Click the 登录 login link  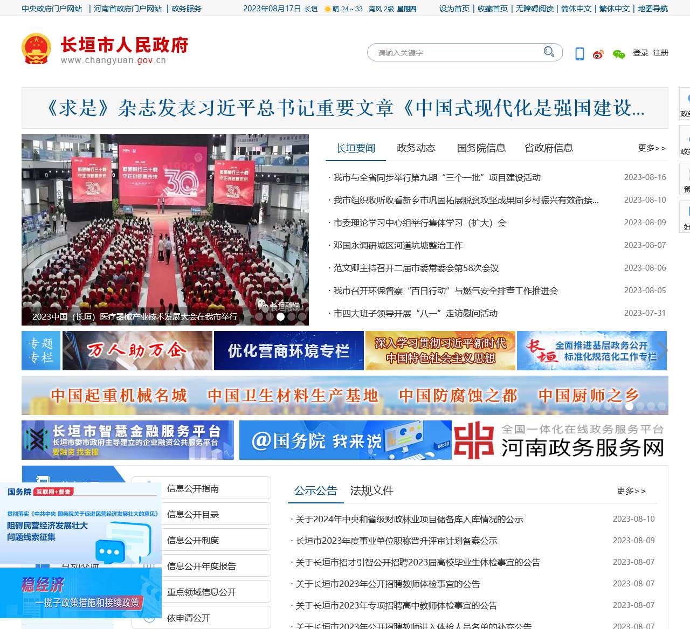641,53
